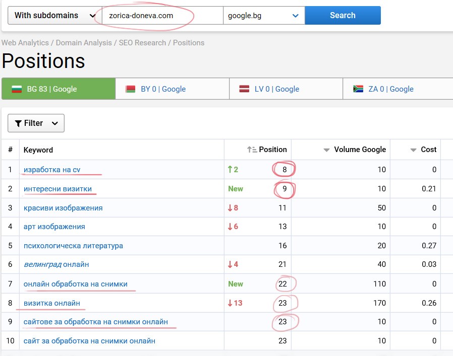Open Domain Analysis breadcrumb link

click(x=84, y=43)
